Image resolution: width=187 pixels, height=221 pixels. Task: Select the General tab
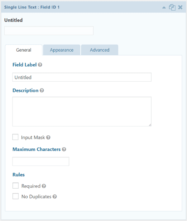(x=24, y=50)
